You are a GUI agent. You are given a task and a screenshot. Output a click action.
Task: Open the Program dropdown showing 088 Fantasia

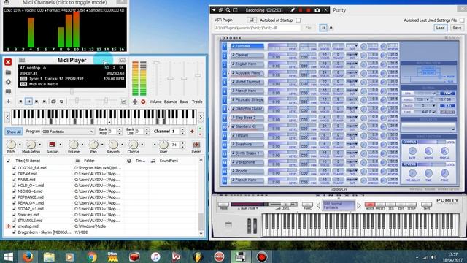point(68,131)
